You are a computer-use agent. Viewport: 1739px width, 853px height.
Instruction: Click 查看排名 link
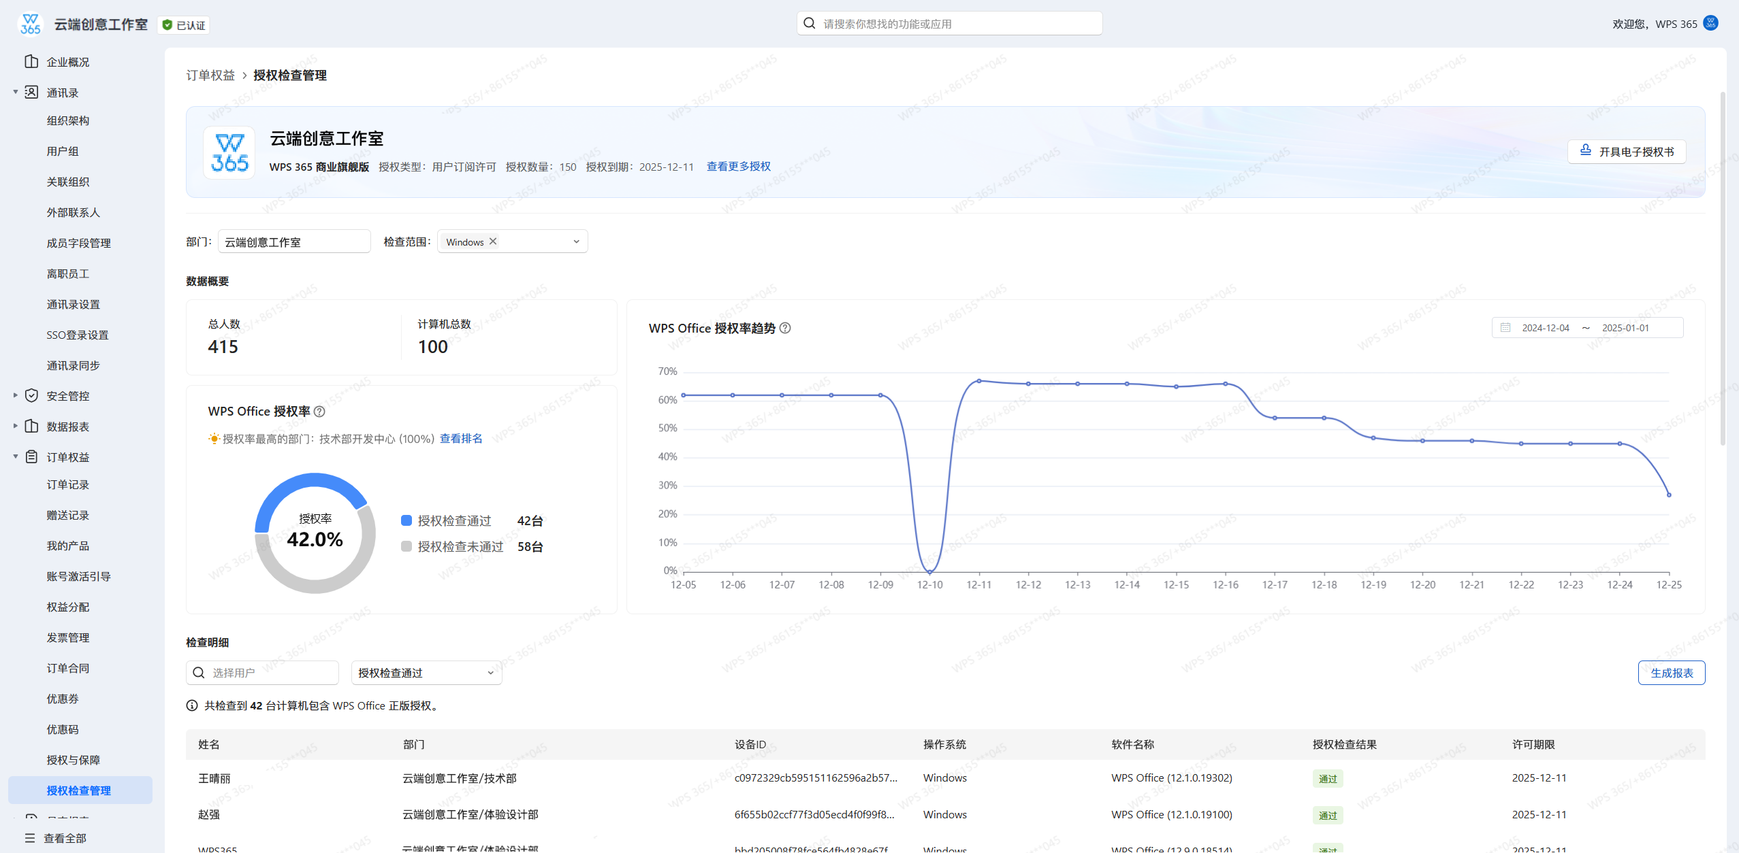point(461,439)
